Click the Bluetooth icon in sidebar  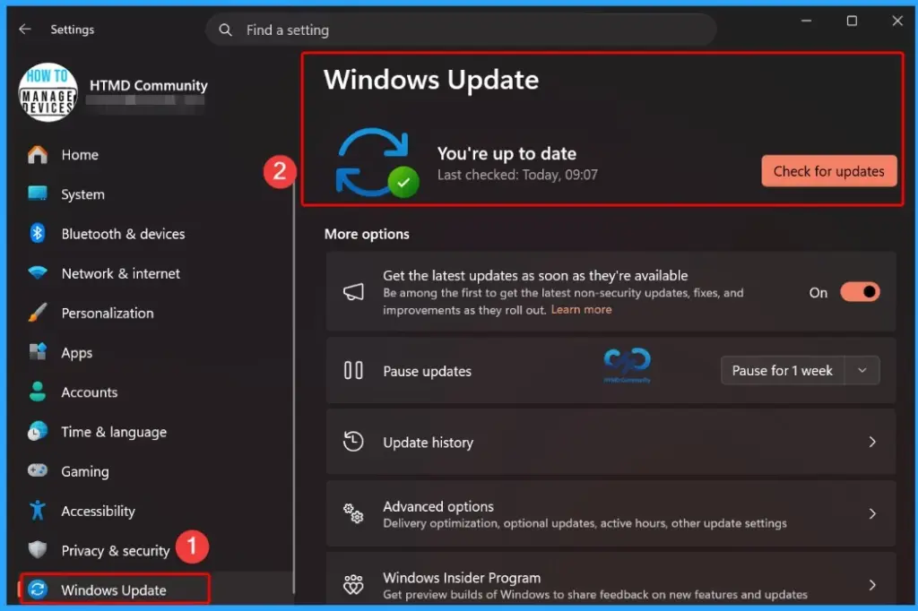(38, 233)
